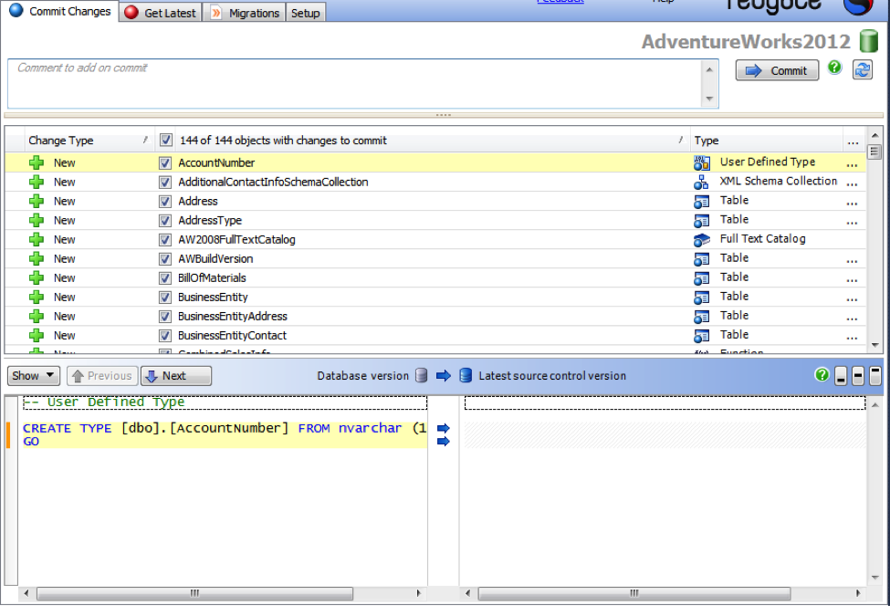
Task: Click the CREATE TYPE line in the diff
Action: pos(225,428)
